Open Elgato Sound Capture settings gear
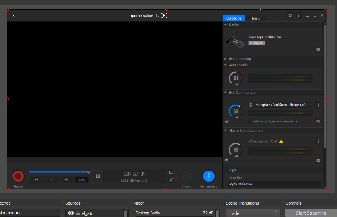The image size is (337, 217). (318, 161)
